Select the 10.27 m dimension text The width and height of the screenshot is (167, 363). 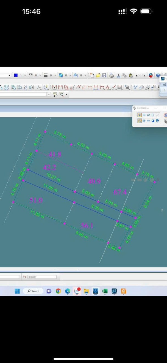(x=53, y=177)
